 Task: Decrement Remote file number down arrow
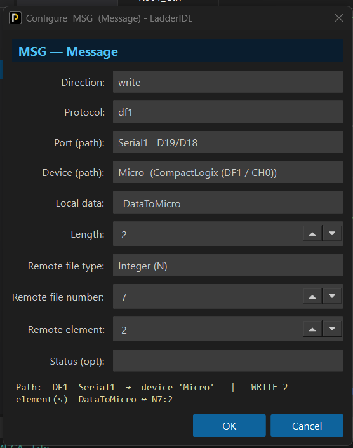332,296
